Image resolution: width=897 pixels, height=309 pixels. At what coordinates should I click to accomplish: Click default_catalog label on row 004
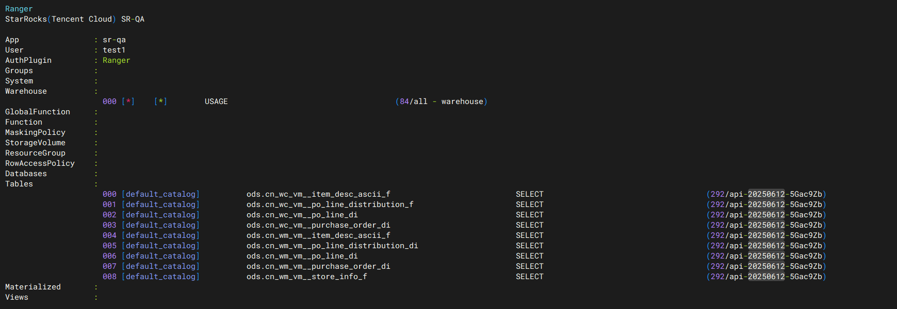161,235
